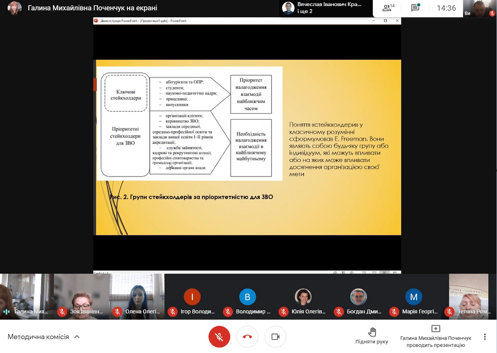Viewport: 497px width, 353px height.
Task: Click your own video thumbnail labeled Ви
Action: tap(480, 8)
